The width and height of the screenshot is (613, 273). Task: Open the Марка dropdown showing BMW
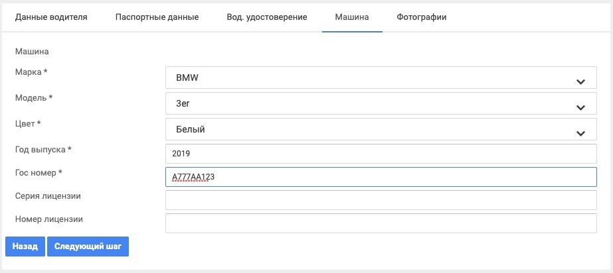[372, 78]
